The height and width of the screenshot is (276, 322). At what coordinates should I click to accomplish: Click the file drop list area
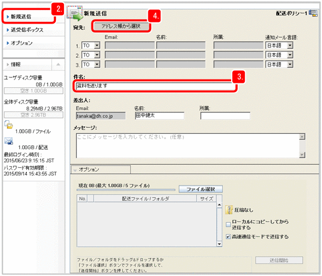click(x=147, y=224)
